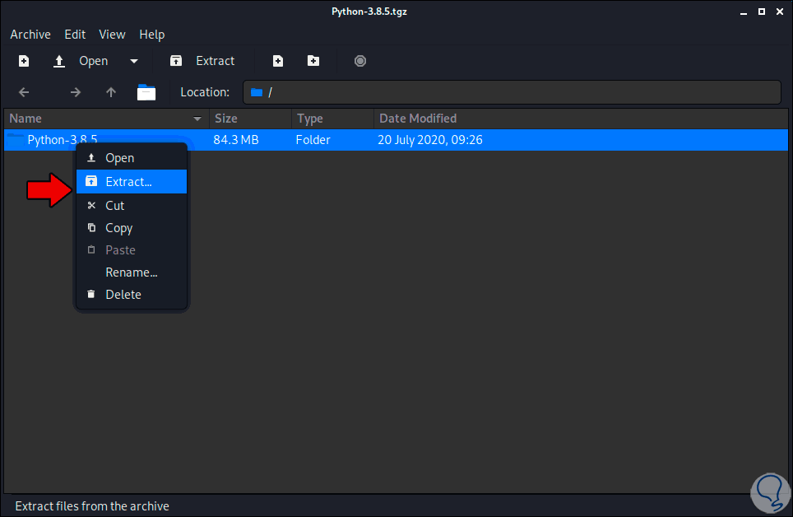The height and width of the screenshot is (517, 793).
Task: Minimize the Python-3.8.5.tgz window
Action: click(744, 12)
